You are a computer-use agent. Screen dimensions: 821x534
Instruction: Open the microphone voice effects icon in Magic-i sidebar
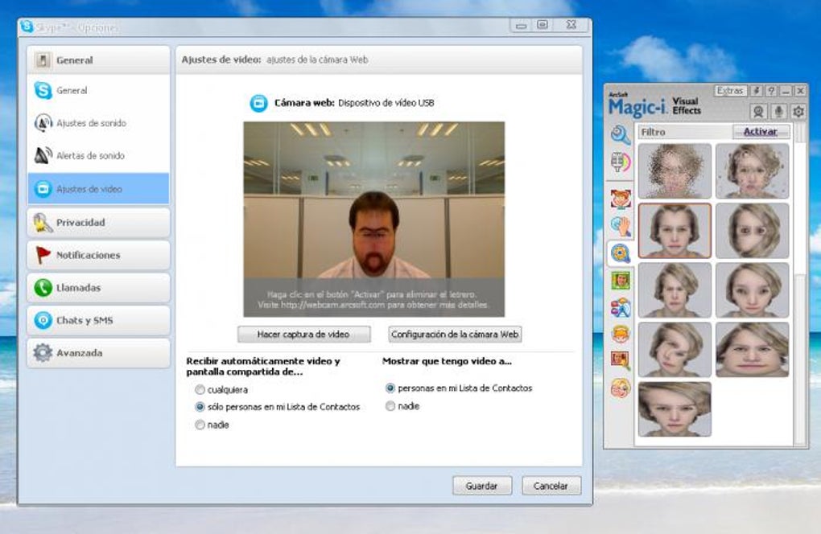point(621,162)
